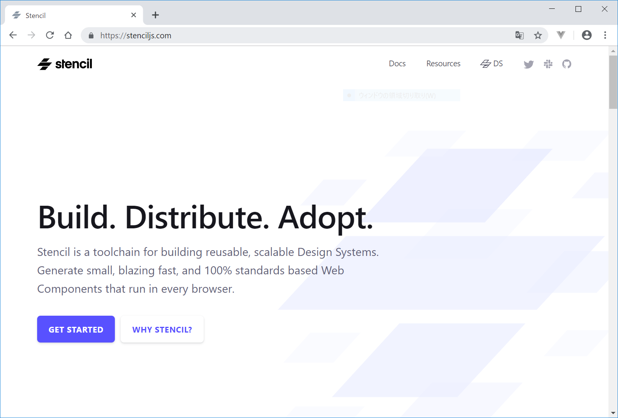Click the WHY STENCIL? button

[162, 329]
